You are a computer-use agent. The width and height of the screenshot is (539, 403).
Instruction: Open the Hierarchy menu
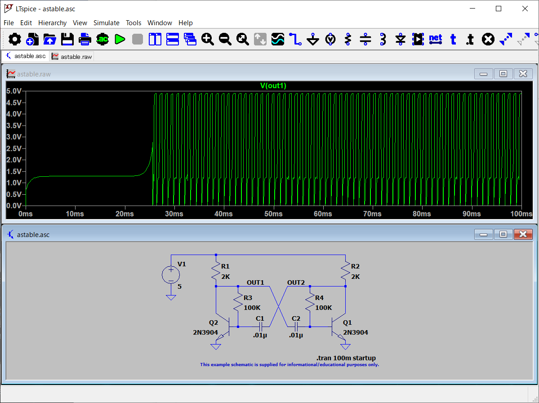[52, 23]
